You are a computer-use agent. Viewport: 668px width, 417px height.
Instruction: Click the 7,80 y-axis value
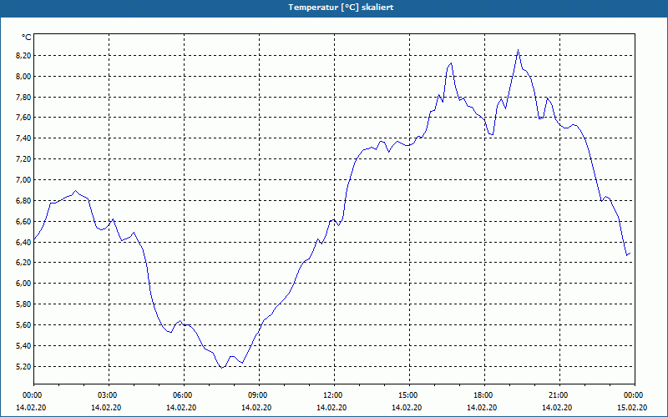tap(24, 98)
